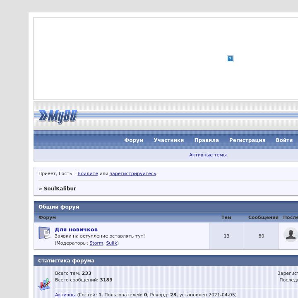The width and height of the screenshot is (298, 298).
Task: Click the Заявки на вступление description text
Action: (100, 236)
